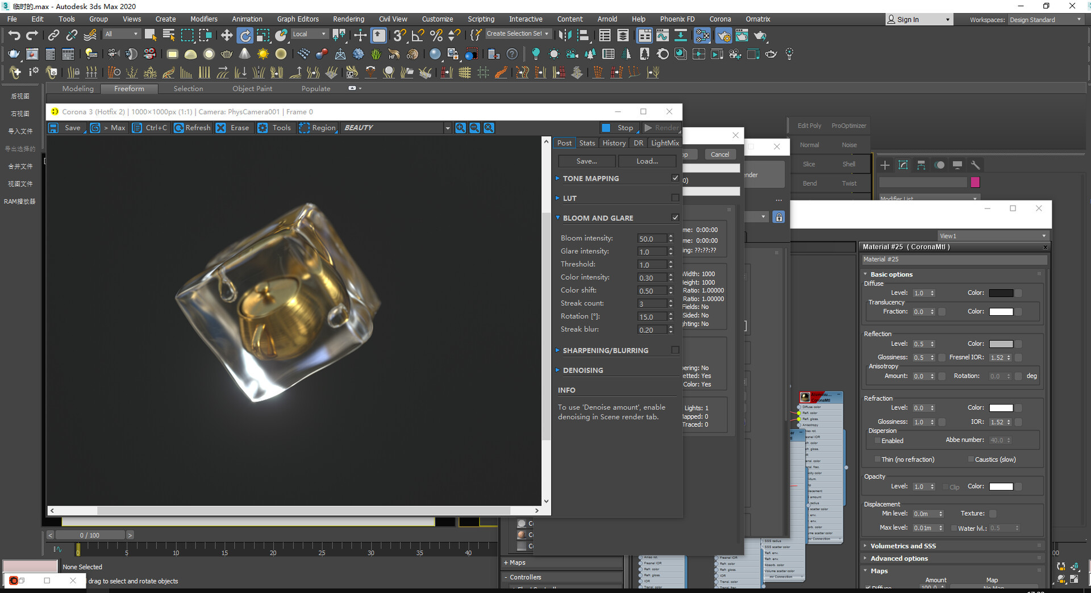Open the Diffuse color swatch
Image resolution: width=1091 pixels, height=593 pixels.
pyautogui.click(x=1001, y=293)
